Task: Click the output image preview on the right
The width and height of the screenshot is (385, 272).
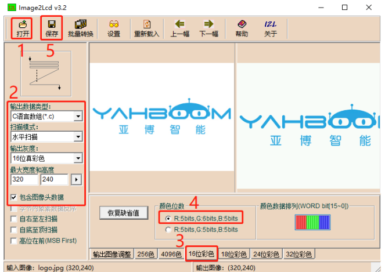Action: click(308, 126)
